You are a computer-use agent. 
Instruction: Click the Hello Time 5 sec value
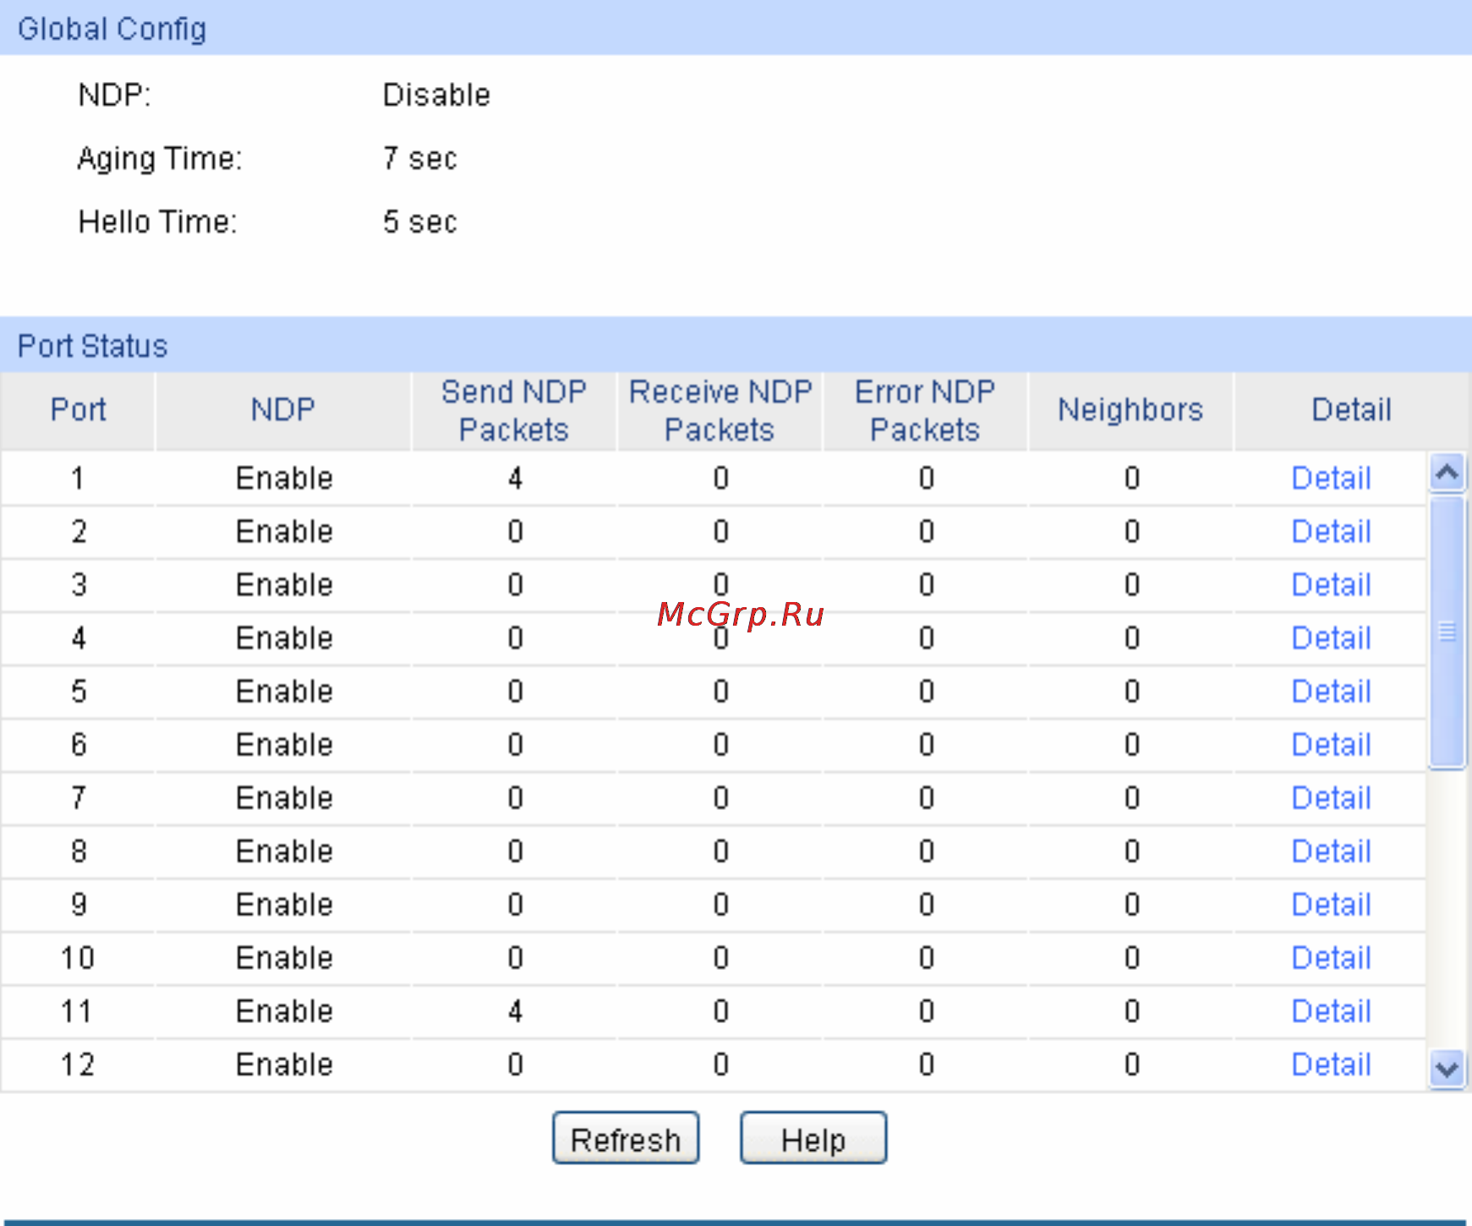[x=420, y=222]
